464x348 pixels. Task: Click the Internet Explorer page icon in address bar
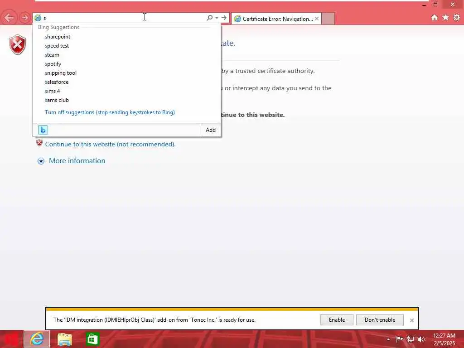pos(38,18)
